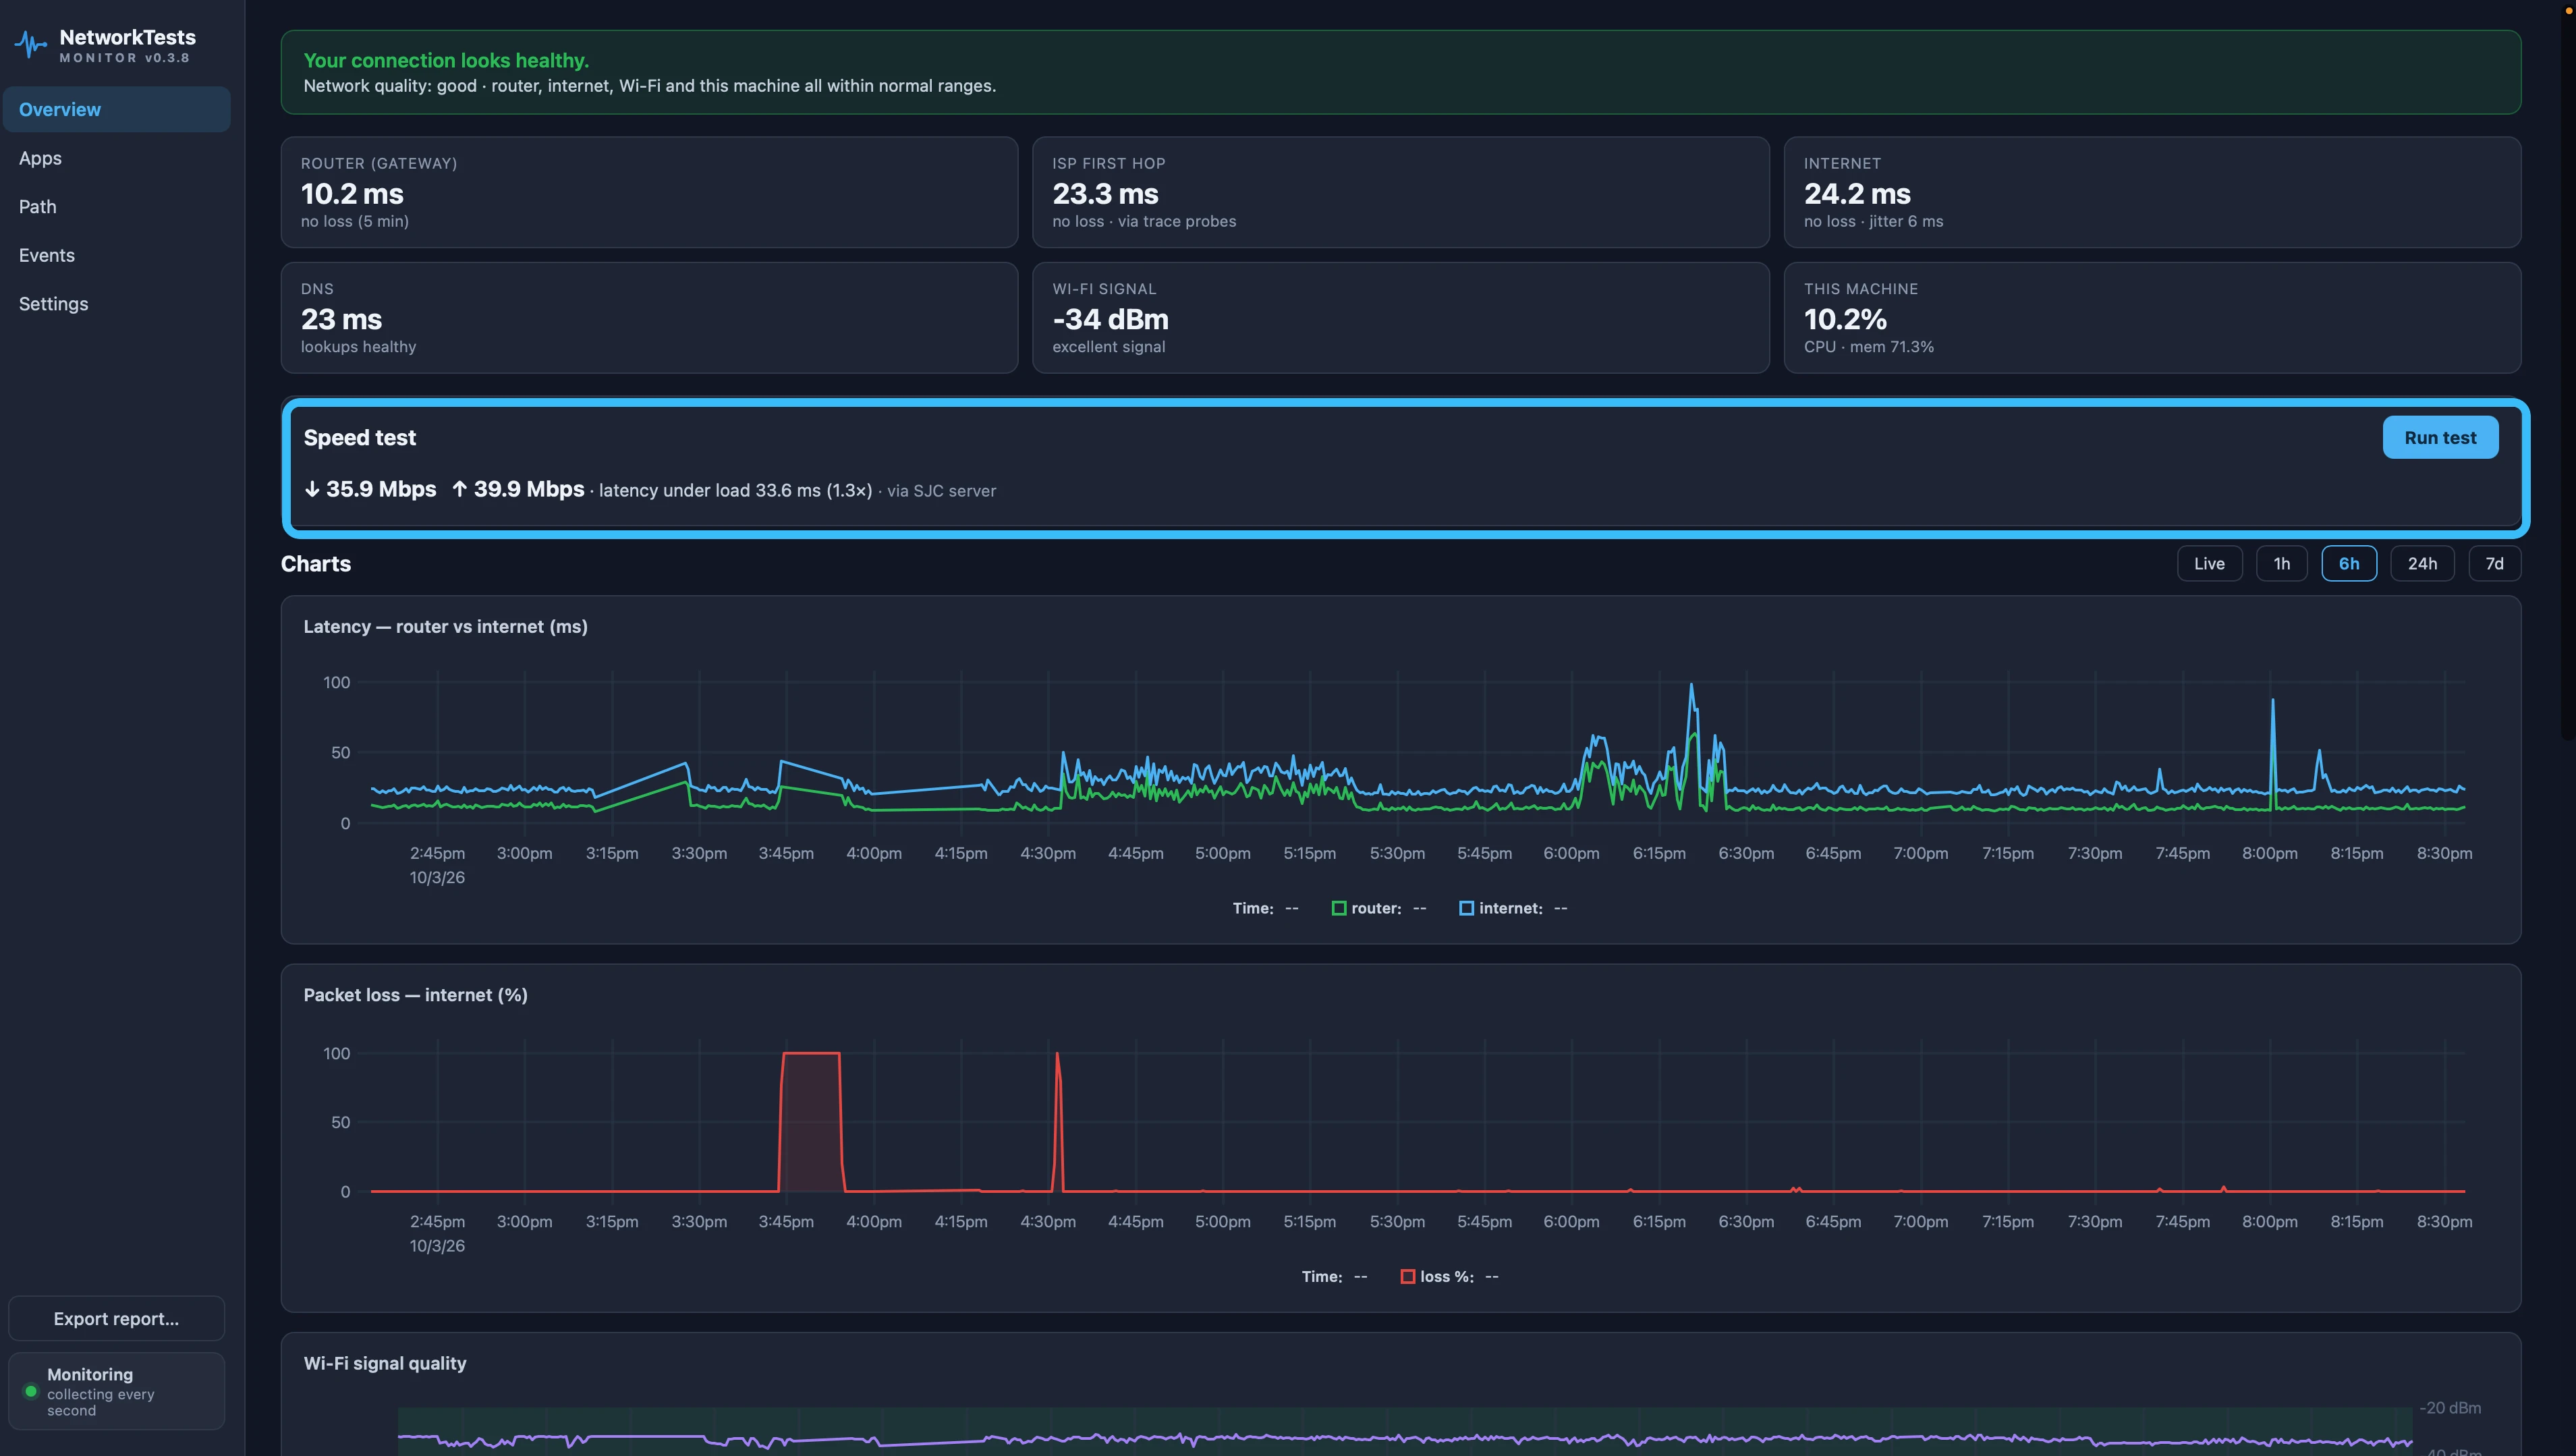2576x1456 pixels.
Task: Click the upload arrow beside 39.9 Mbps
Action: click(x=460, y=489)
